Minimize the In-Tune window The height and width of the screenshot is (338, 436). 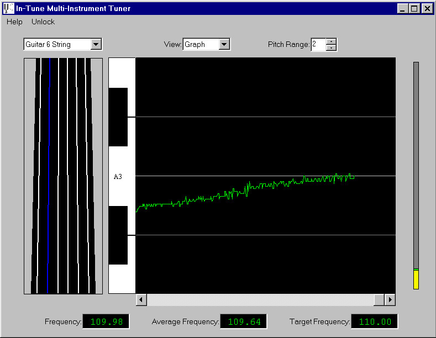[x=402, y=9]
